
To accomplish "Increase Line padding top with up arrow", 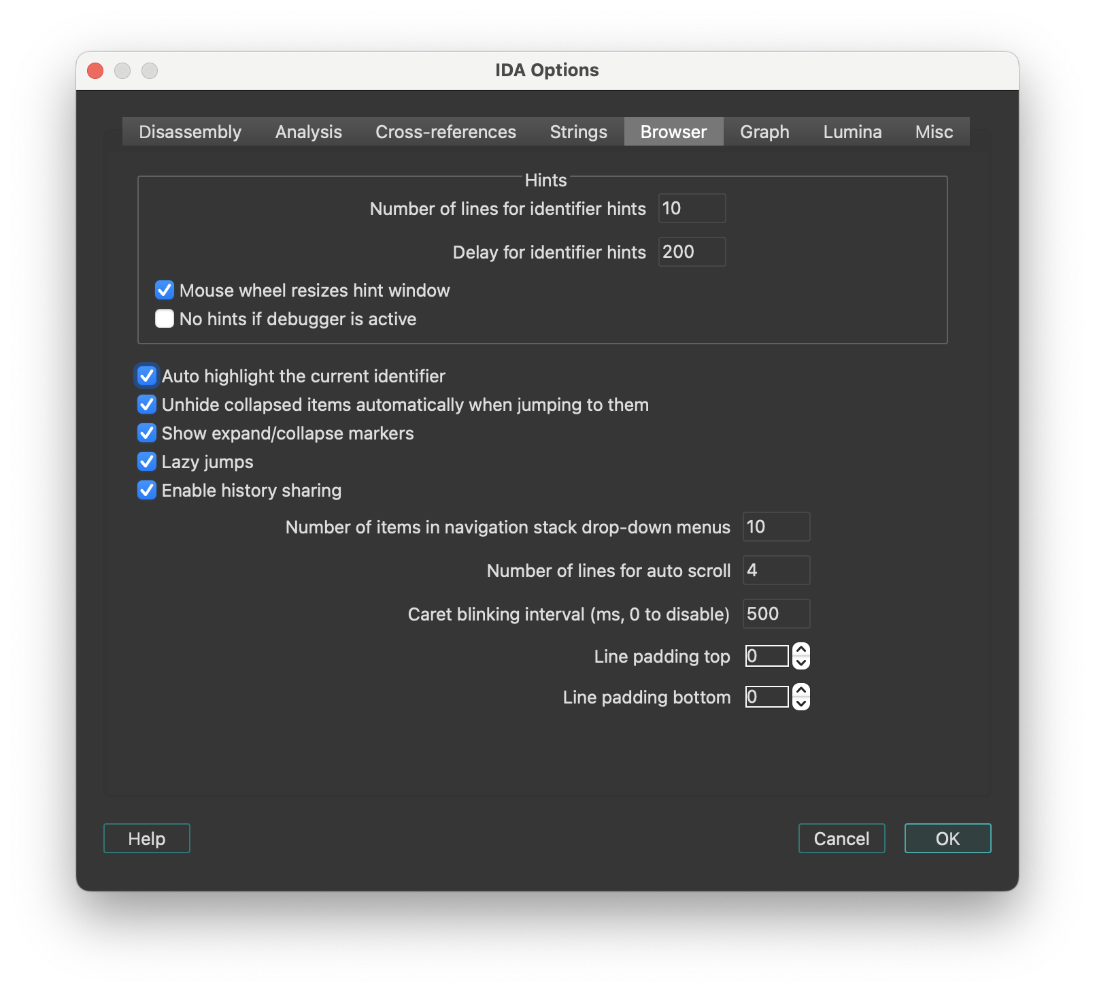I will pos(800,650).
